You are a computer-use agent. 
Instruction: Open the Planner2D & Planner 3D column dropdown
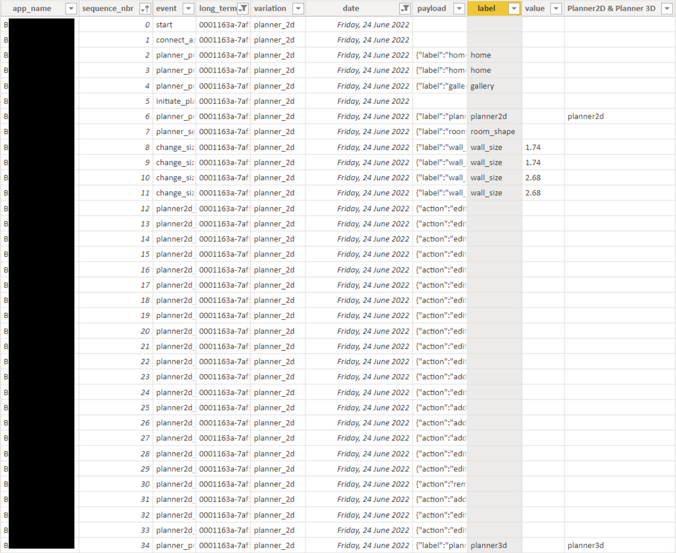tap(667, 9)
